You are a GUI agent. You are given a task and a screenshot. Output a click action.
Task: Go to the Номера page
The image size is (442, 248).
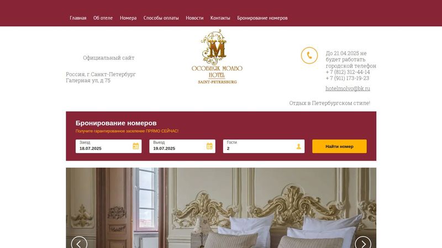tap(128, 18)
